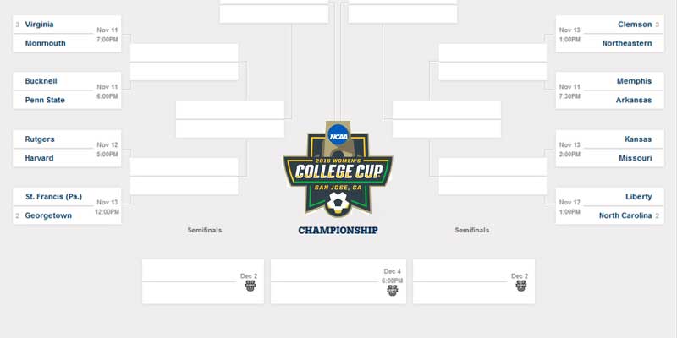Click the trophy icon in Dec 4 championship box
Viewport: 677px width, 338px height.
pyautogui.click(x=392, y=290)
